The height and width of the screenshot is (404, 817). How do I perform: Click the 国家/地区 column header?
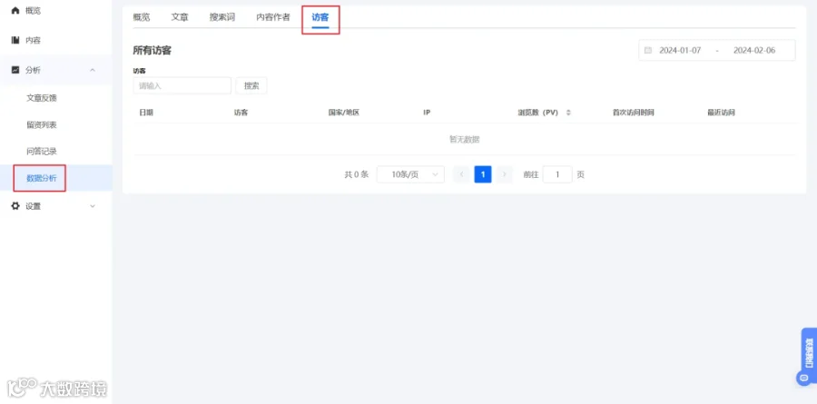(344, 113)
